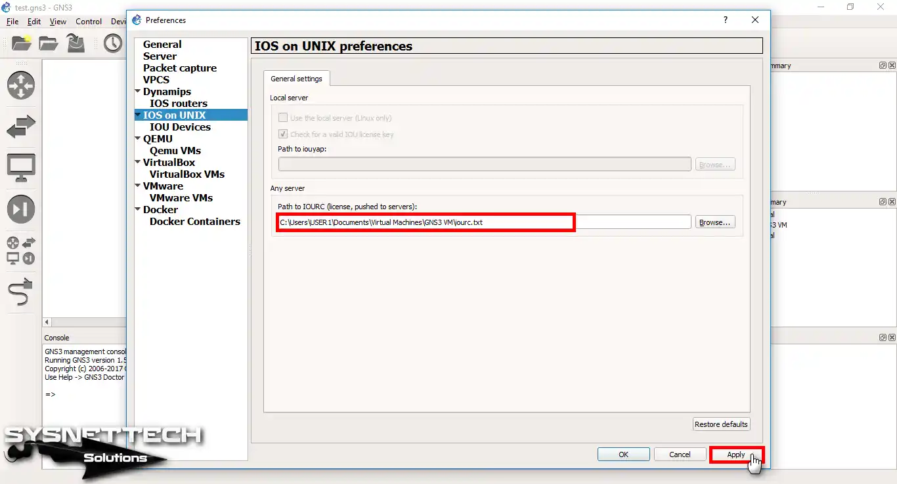Viewport: 897px width, 484px height.
Task: Browse routers in device sidebar
Action: coord(21,85)
